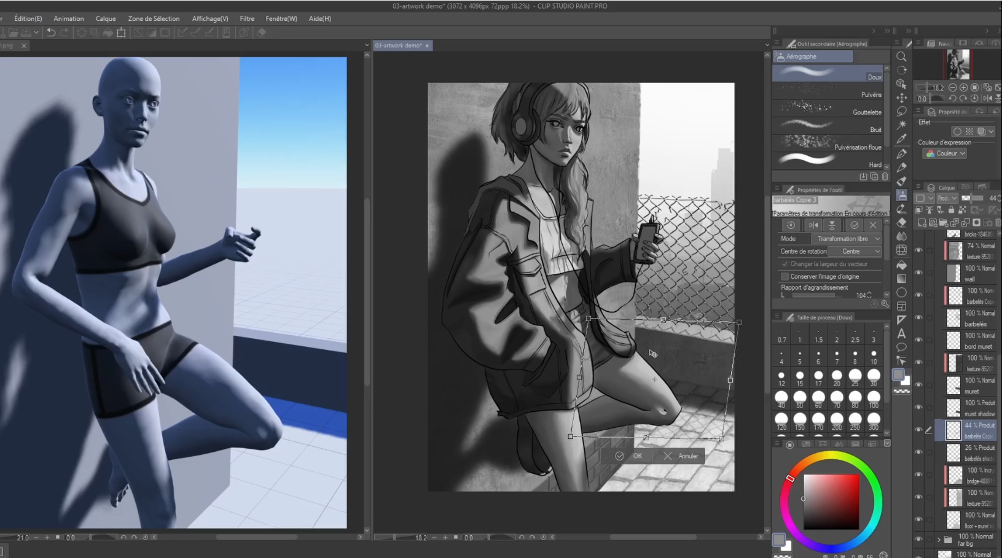
Task: Select the Eyedropper tool
Action: (901, 139)
